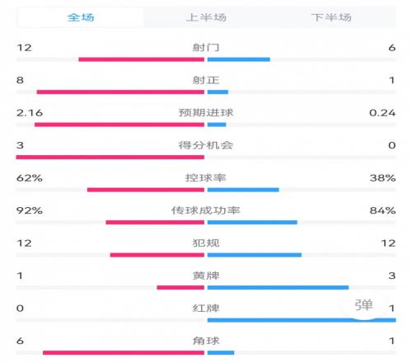Click the blue 38% possession bar
Screen dimensions: 412x363
(243, 190)
